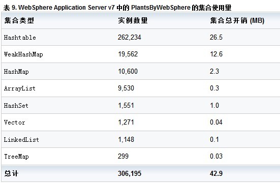Select the Hashtable row label
280x183 pixels.
coord(20,37)
